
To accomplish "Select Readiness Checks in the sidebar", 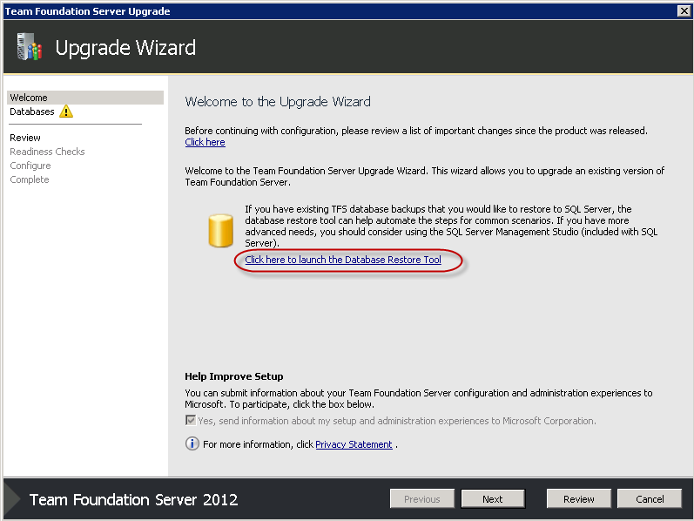I will pos(47,152).
